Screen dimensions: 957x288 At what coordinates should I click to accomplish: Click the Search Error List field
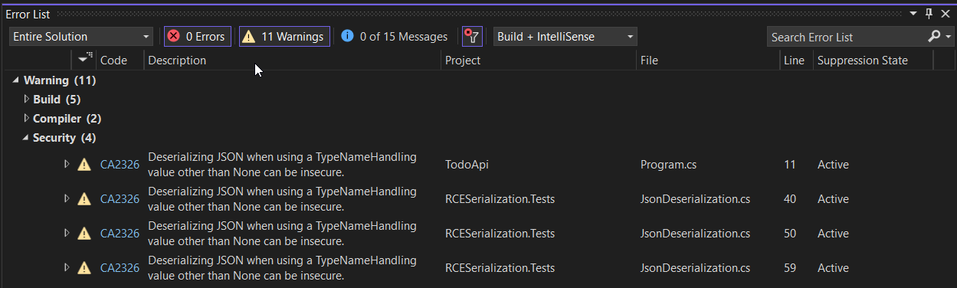[x=847, y=37]
